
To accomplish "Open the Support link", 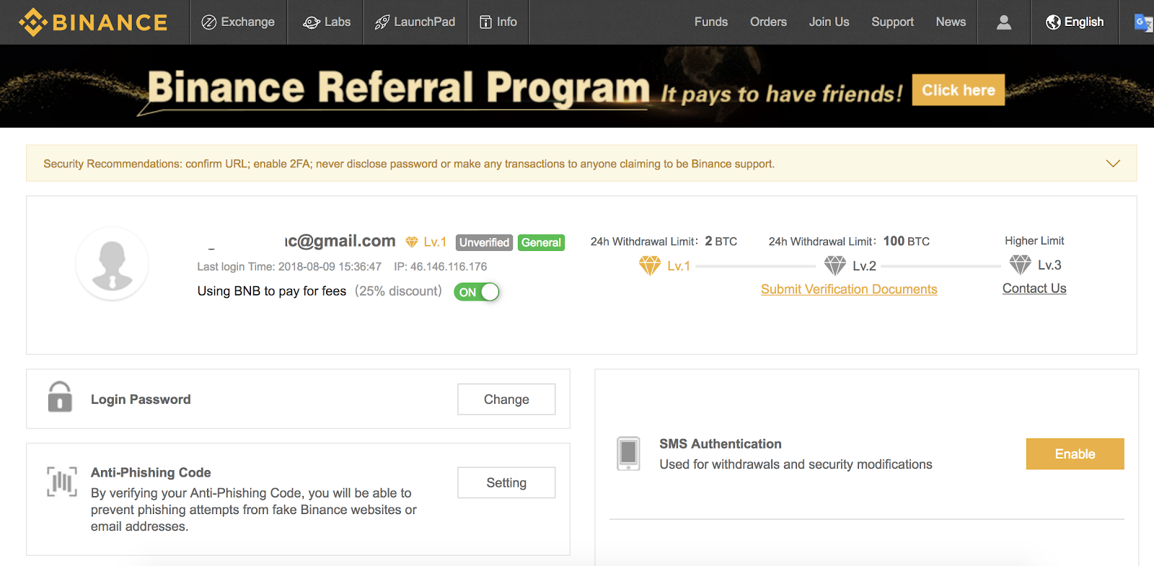I will pyautogui.click(x=892, y=22).
